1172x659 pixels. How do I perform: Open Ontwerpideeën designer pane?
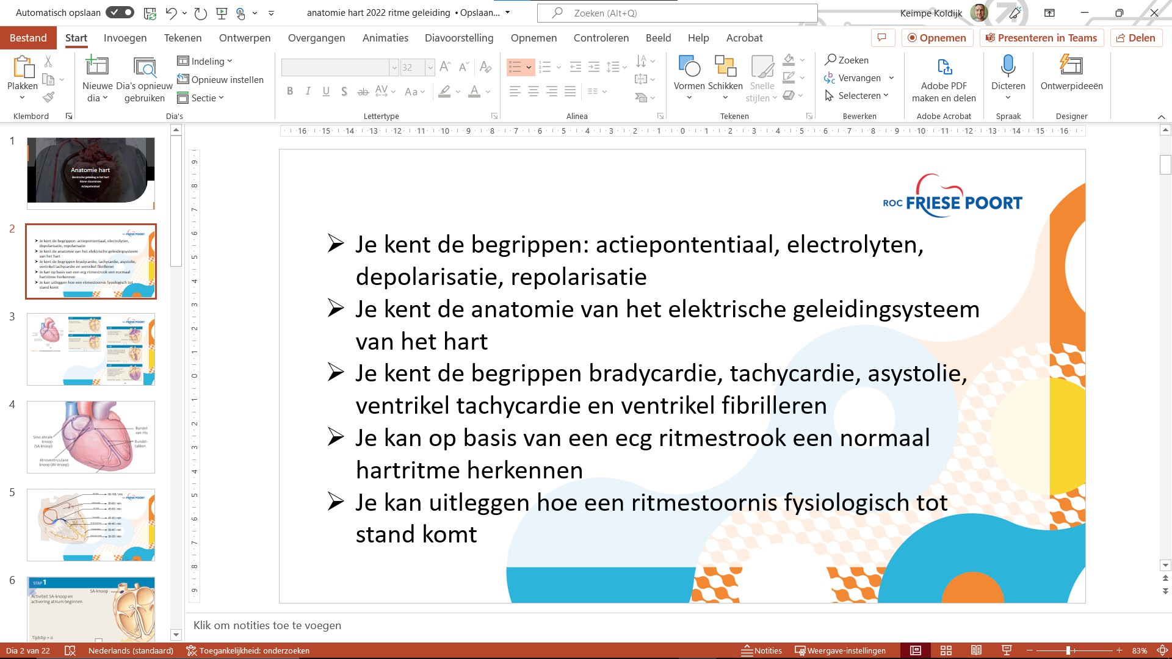coord(1071,66)
